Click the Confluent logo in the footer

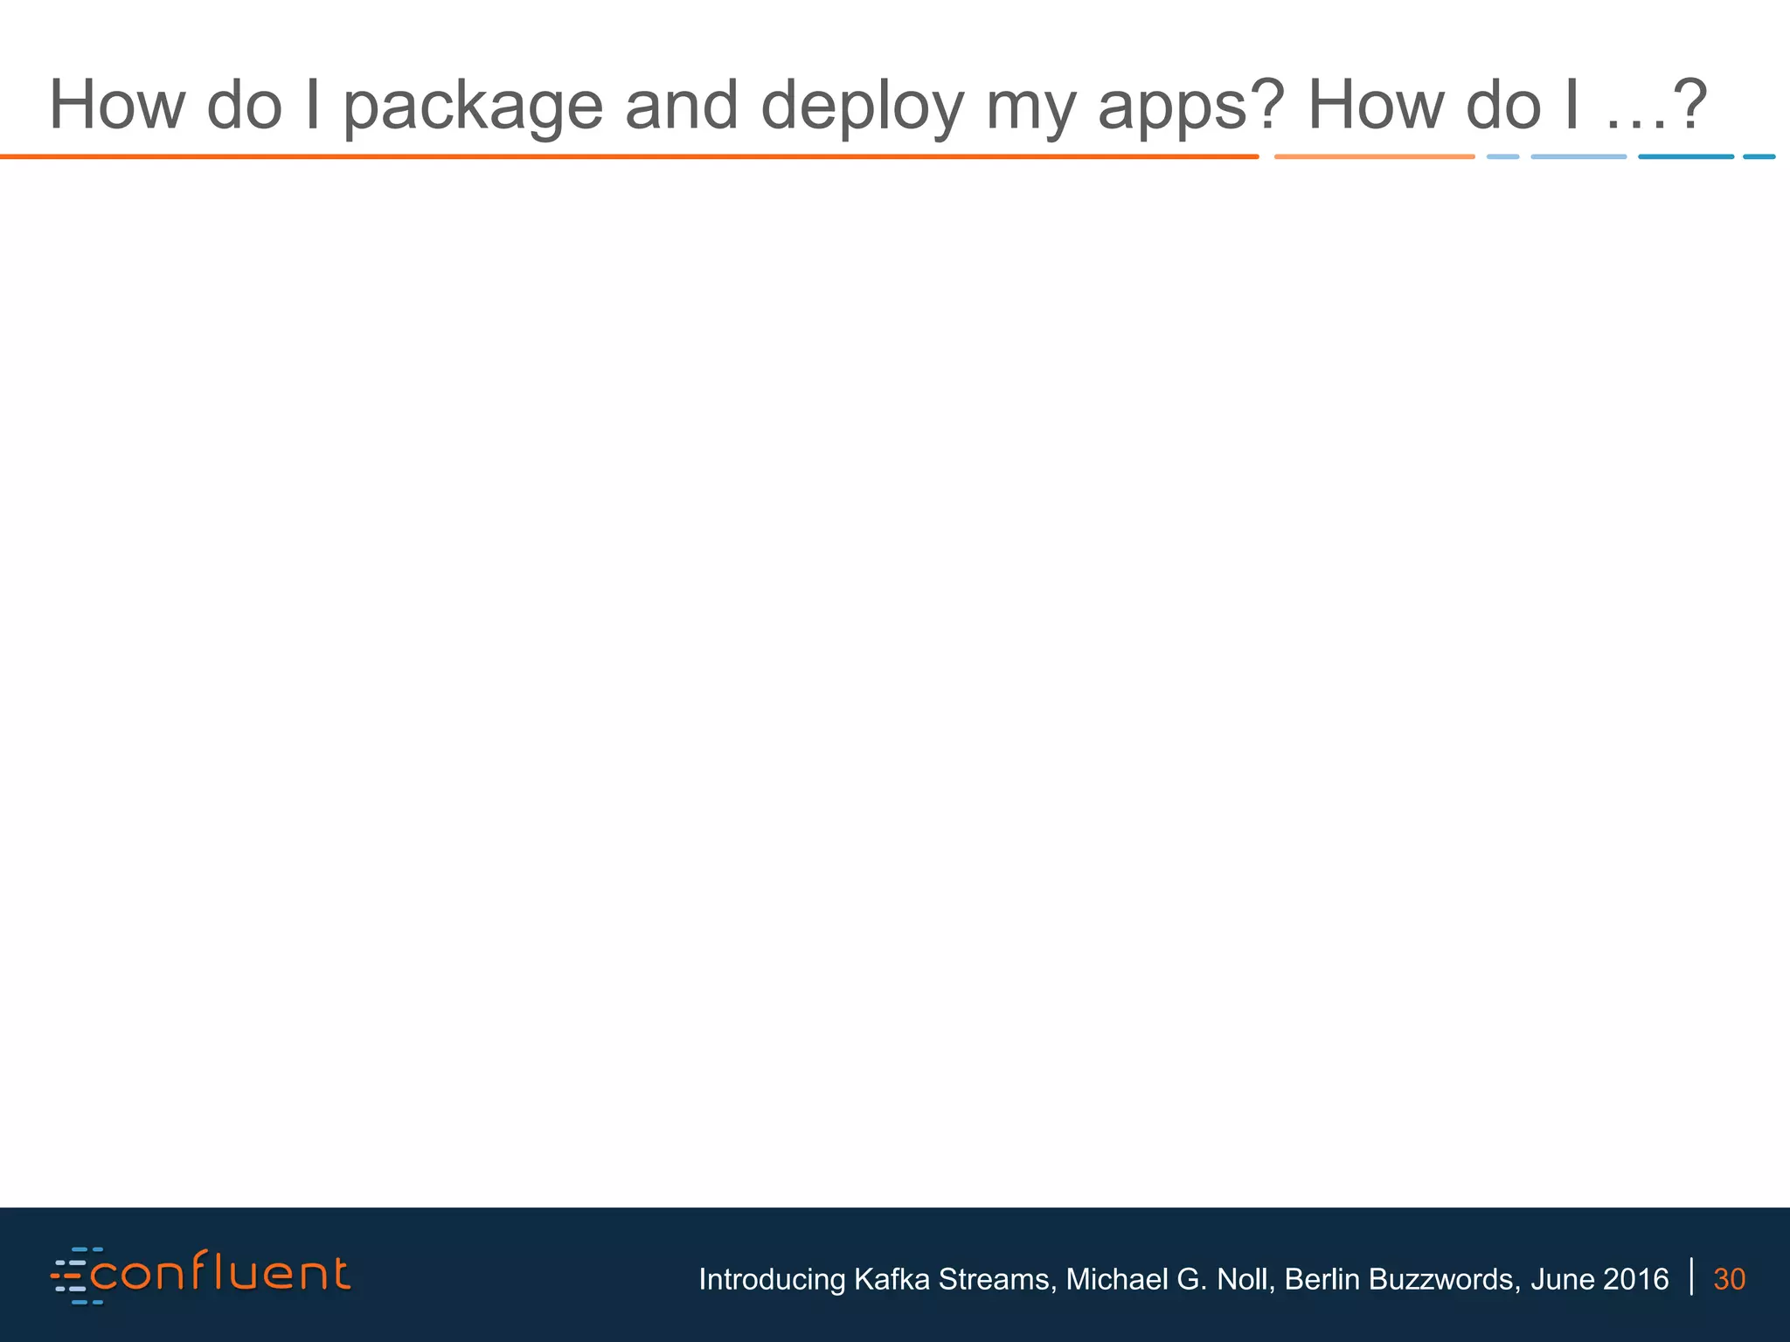point(201,1276)
